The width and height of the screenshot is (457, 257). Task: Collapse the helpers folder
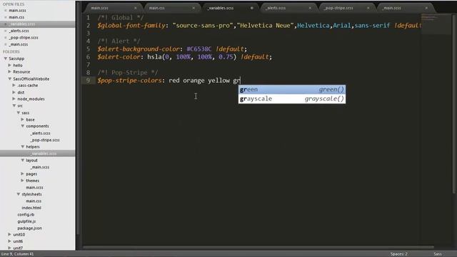pyautogui.click(x=22, y=147)
